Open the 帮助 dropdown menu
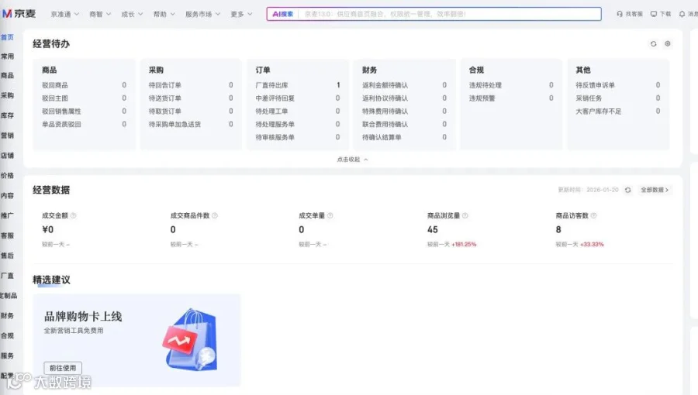The image size is (698, 395). click(164, 14)
